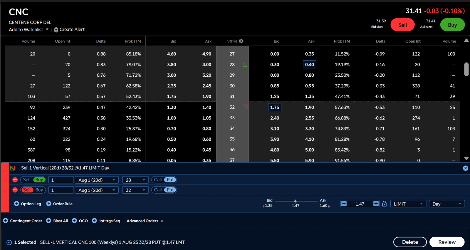This screenshot has width=470, height=250.
Task: Click the Delete button
Action: coord(410,242)
